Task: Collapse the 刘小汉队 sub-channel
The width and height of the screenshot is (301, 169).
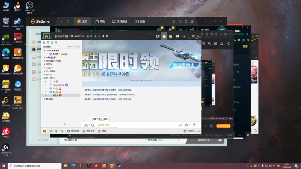Action: click(44, 78)
